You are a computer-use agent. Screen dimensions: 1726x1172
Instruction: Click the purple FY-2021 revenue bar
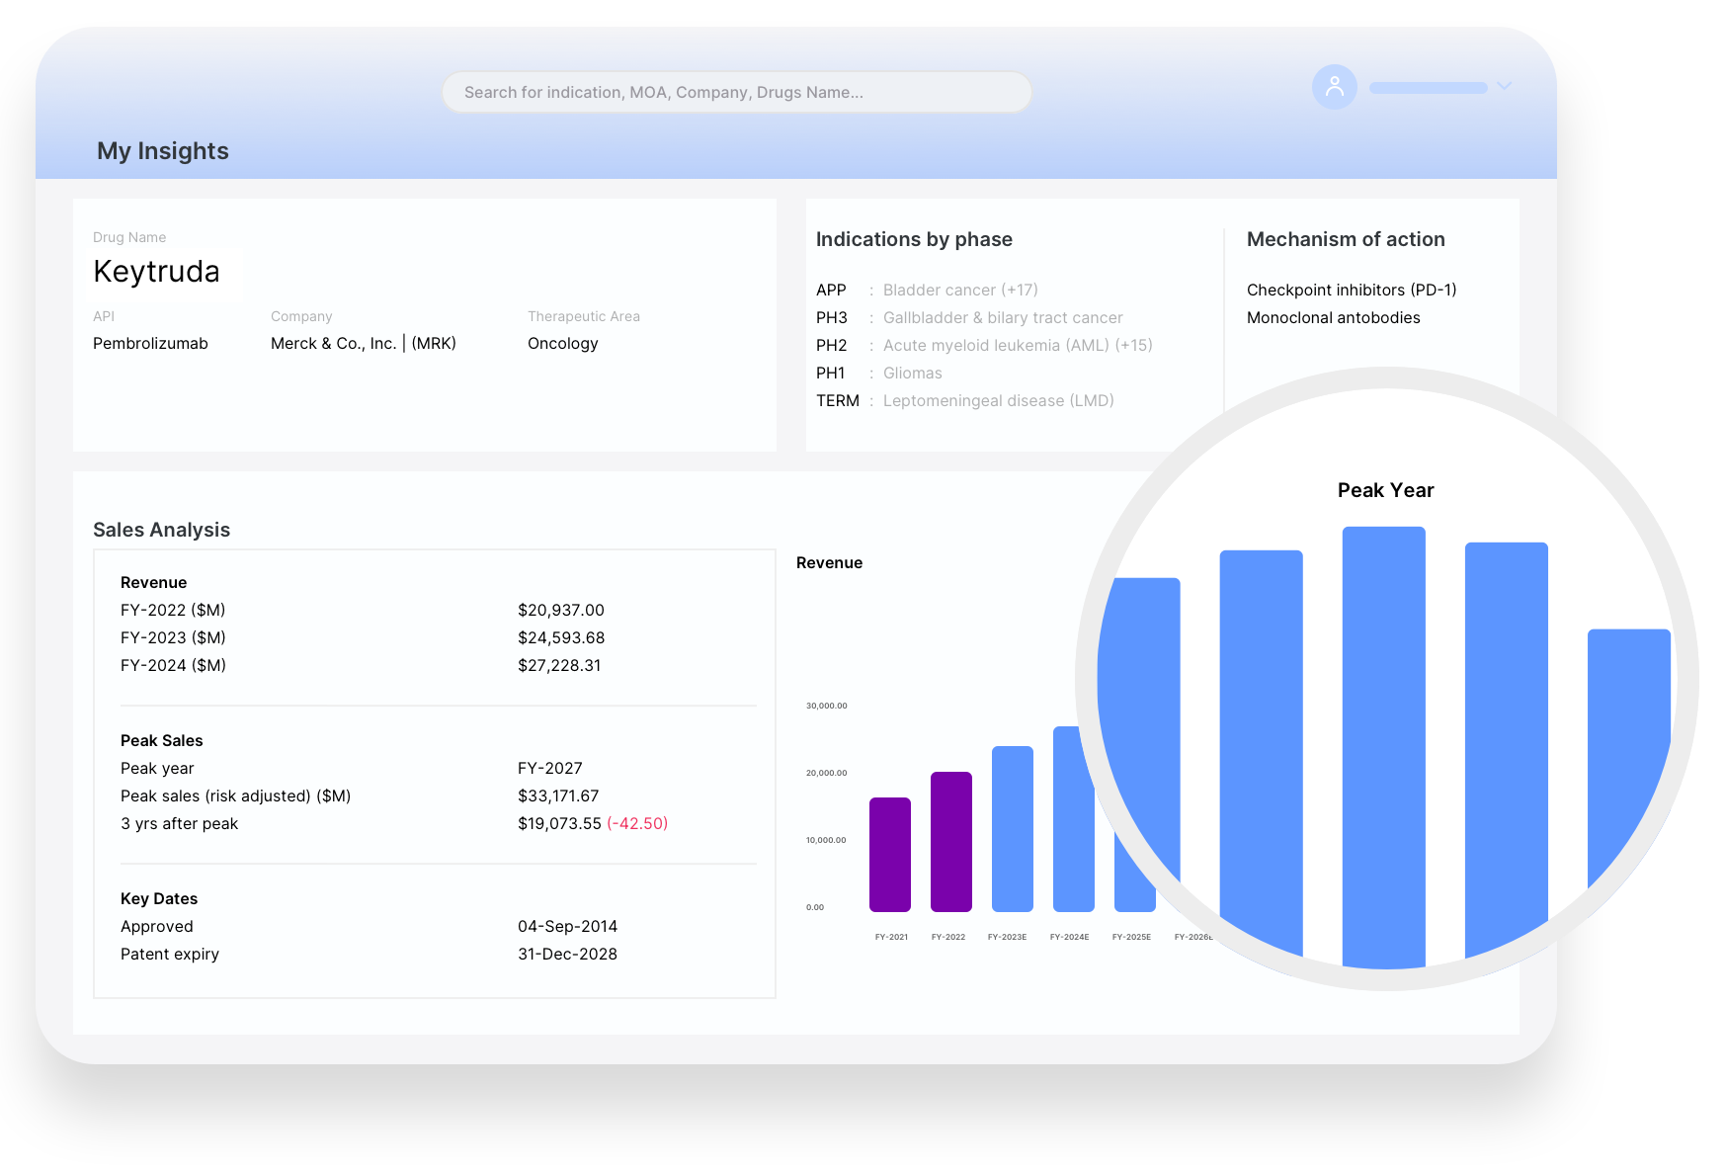click(890, 855)
